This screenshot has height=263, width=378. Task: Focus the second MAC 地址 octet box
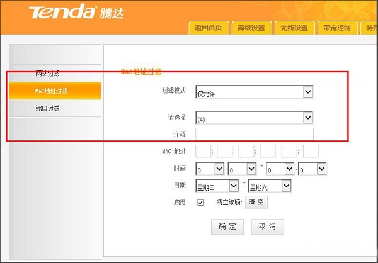(x=225, y=151)
